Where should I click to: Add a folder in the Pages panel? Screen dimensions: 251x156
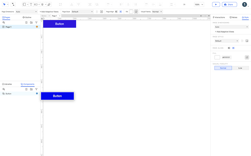[x=31, y=22]
